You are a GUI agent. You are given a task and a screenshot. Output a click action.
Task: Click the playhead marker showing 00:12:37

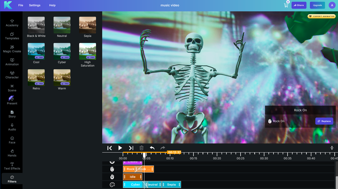click(x=174, y=152)
